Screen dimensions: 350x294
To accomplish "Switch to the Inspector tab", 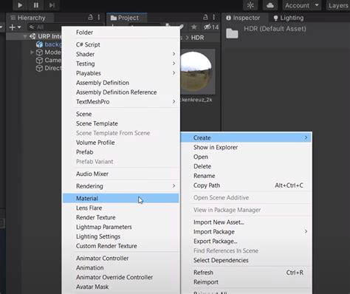I will pos(243,18).
